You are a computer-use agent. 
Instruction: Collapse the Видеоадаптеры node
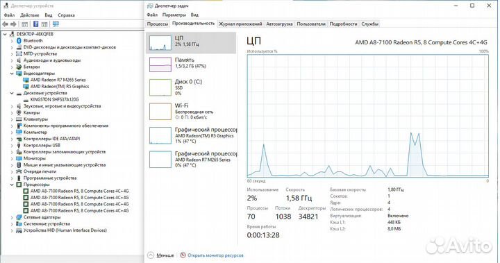click(x=12, y=74)
